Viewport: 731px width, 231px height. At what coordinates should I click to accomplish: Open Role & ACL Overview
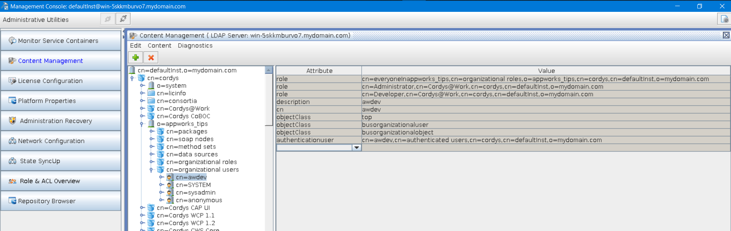[x=50, y=181]
